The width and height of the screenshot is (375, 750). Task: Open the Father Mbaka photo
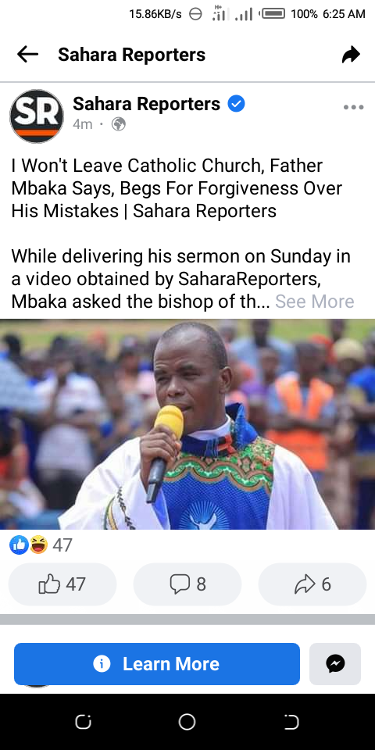(x=187, y=423)
